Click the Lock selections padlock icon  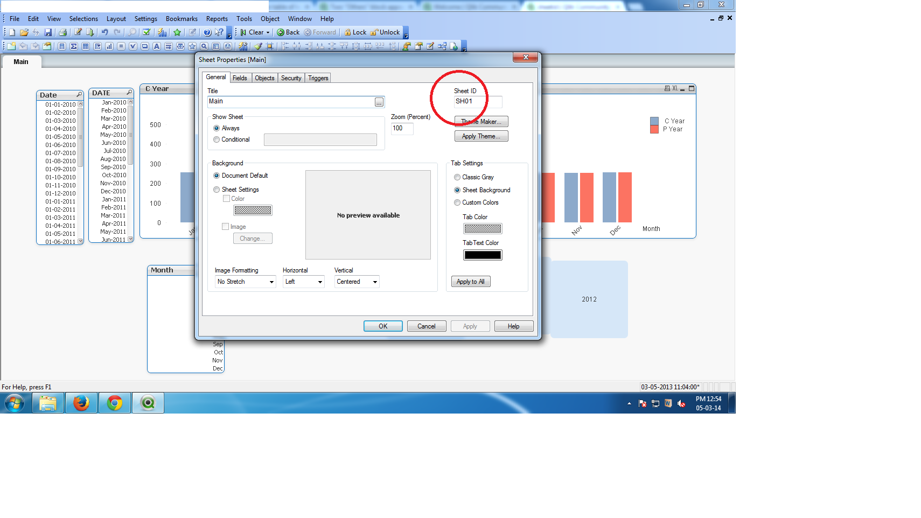point(355,32)
